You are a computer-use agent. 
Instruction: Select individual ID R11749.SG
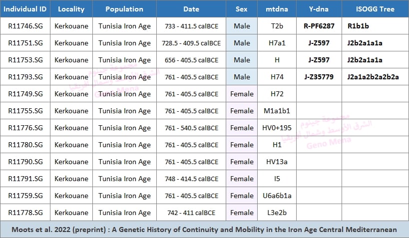click(25, 94)
